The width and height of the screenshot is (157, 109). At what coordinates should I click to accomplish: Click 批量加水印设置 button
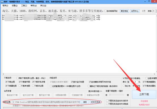[x=93, y=95]
